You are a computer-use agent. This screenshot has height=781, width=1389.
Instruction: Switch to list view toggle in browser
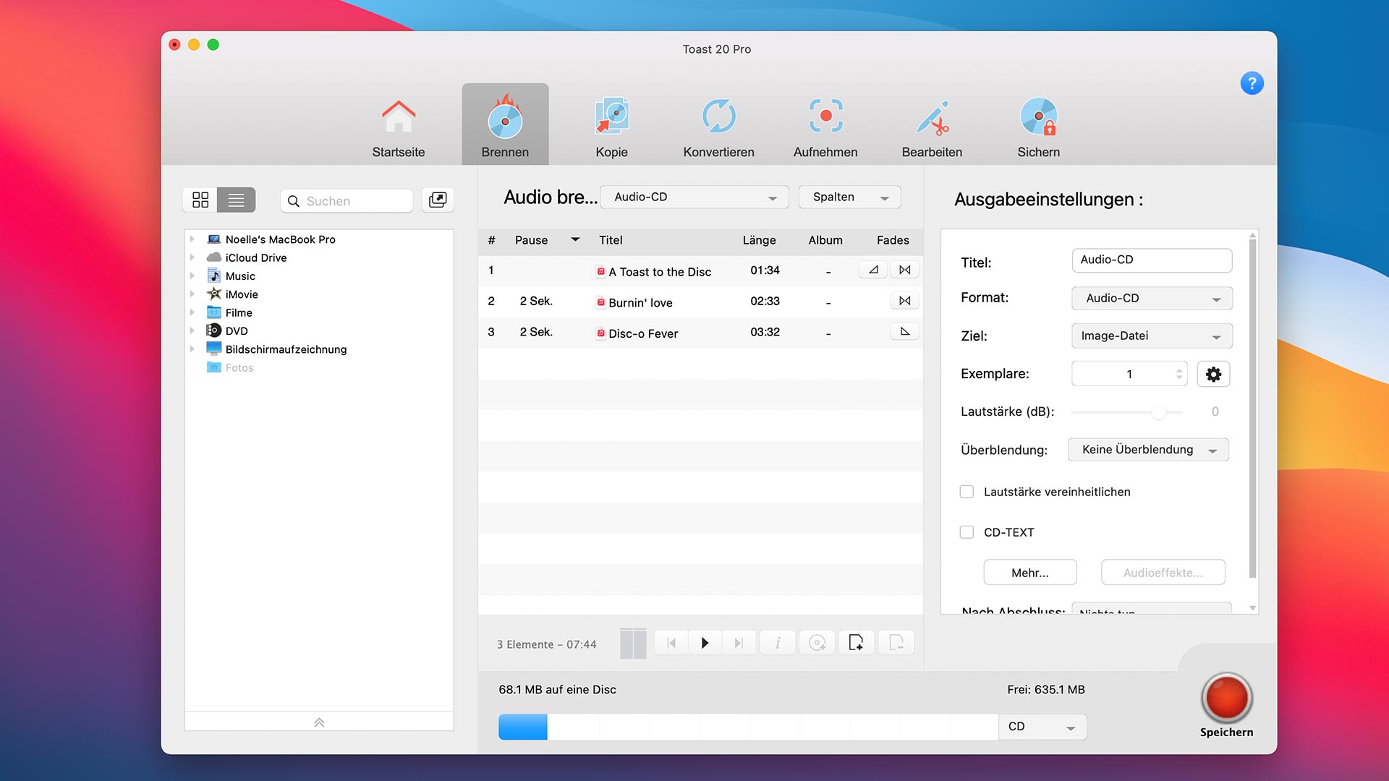click(237, 200)
